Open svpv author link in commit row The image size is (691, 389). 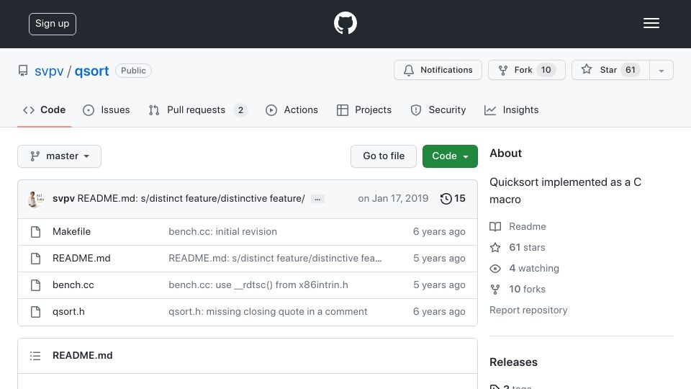click(63, 199)
